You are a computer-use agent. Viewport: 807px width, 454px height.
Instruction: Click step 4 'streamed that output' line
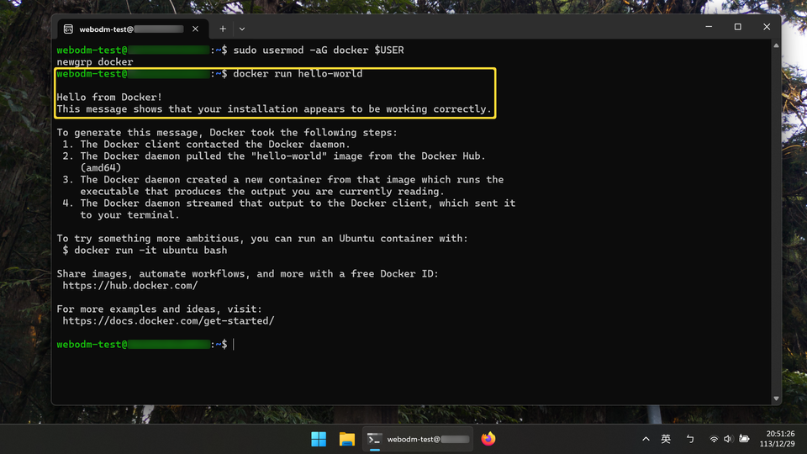[288, 203]
